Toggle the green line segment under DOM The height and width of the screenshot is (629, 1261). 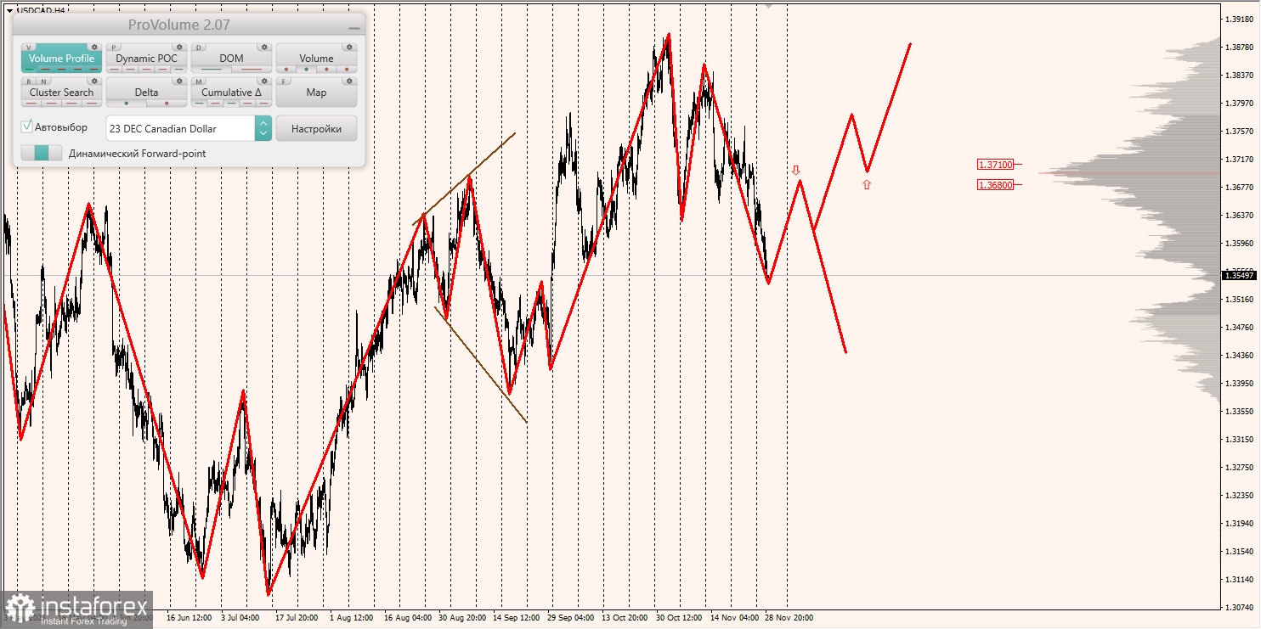click(211, 69)
